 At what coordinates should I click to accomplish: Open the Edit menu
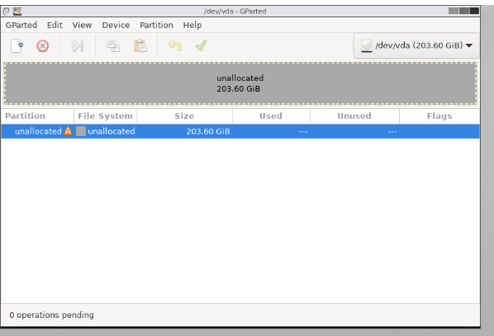55,25
